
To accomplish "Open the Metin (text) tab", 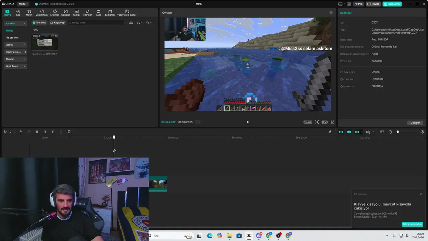I will pyautogui.click(x=29, y=13).
